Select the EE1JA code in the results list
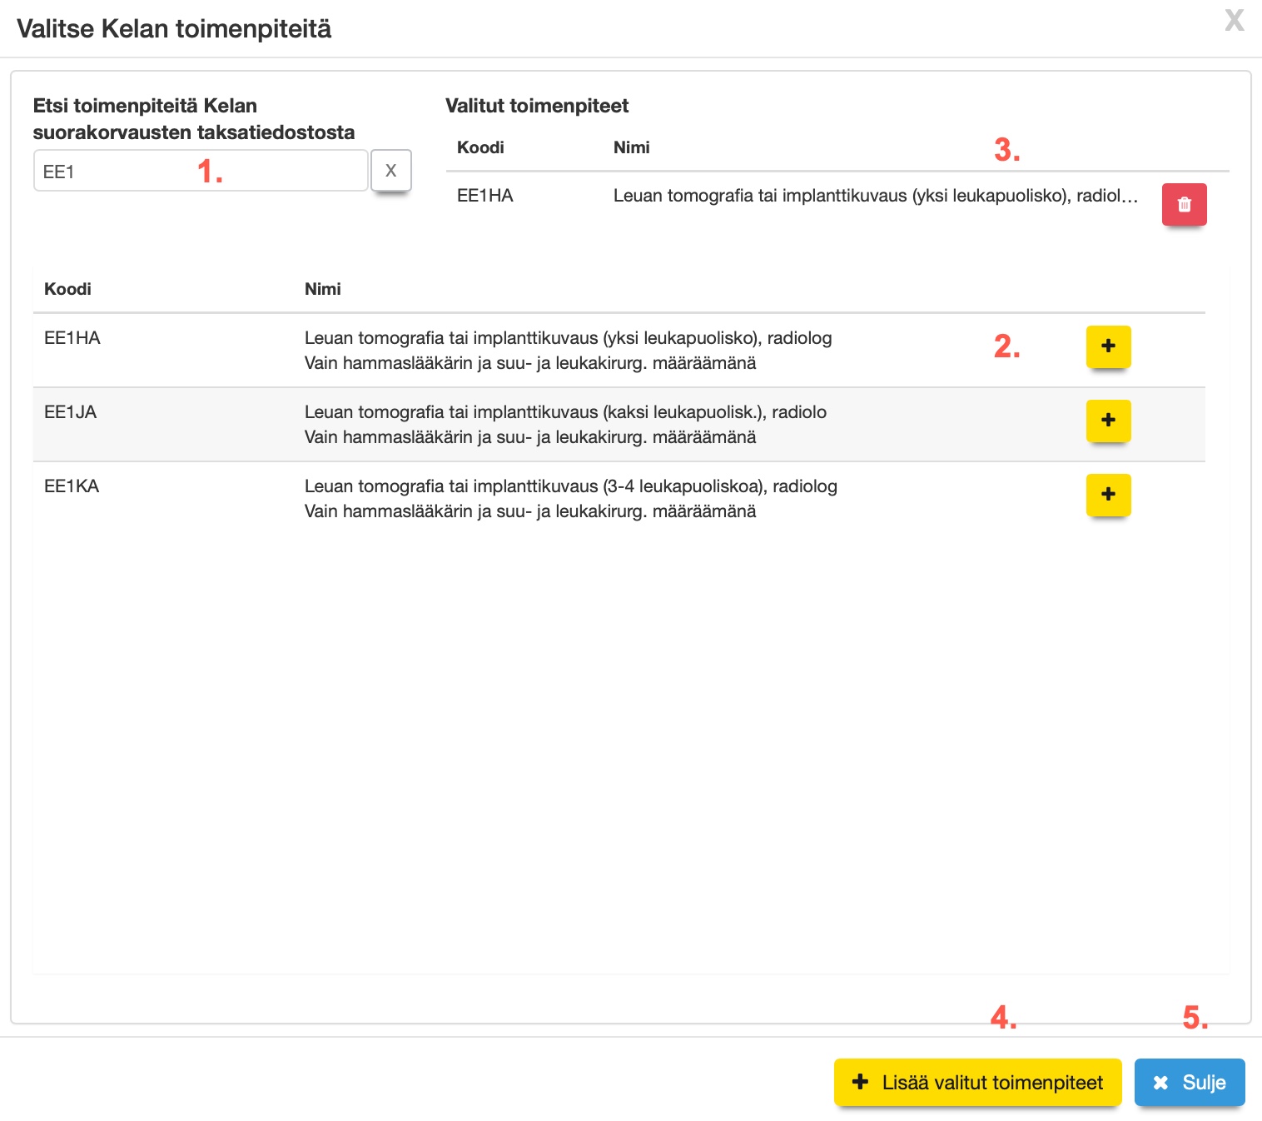The image size is (1262, 1121). tap(71, 412)
